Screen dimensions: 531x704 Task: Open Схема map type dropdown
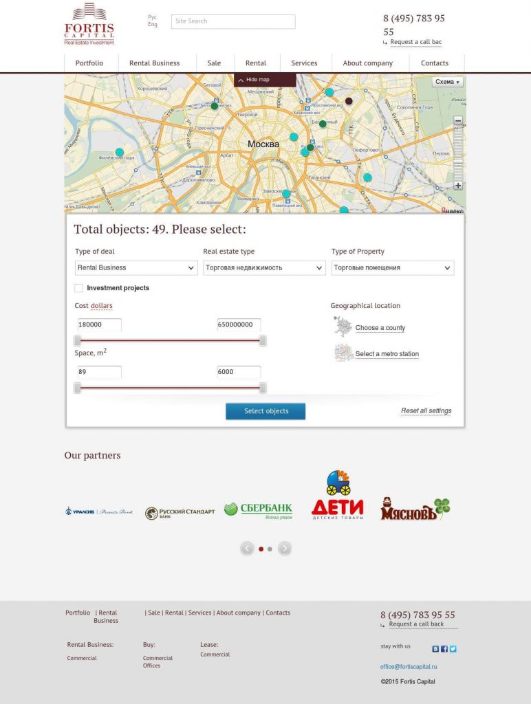(448, 82)
